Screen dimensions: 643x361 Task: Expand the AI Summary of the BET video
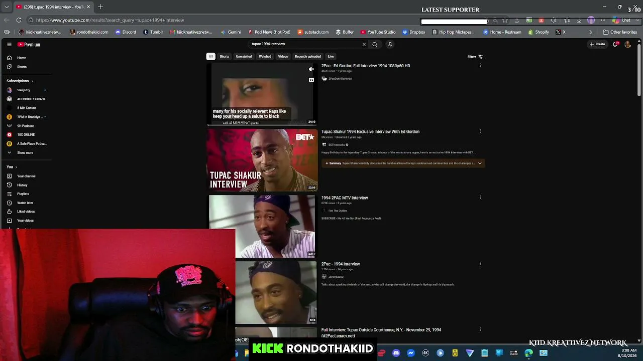403,163
